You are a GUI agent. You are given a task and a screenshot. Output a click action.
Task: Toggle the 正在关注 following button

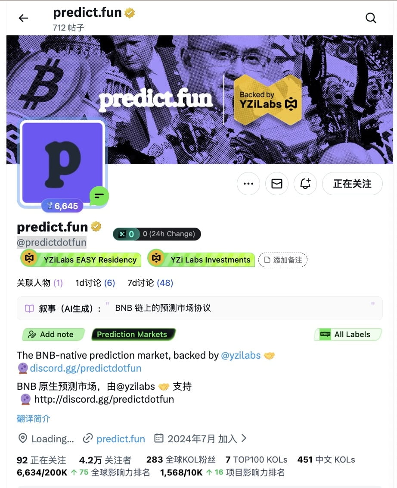point(352,184)
